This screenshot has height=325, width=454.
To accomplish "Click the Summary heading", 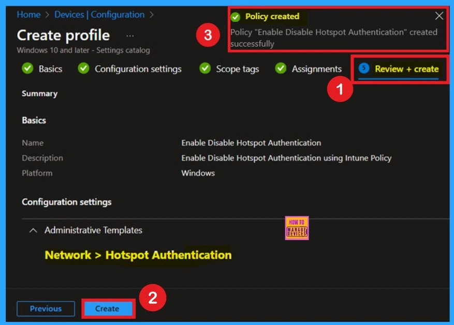I will 40,94.
